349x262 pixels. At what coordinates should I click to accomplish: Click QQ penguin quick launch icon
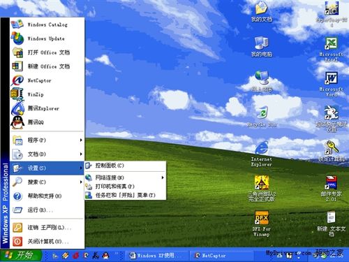coord(105,256)
